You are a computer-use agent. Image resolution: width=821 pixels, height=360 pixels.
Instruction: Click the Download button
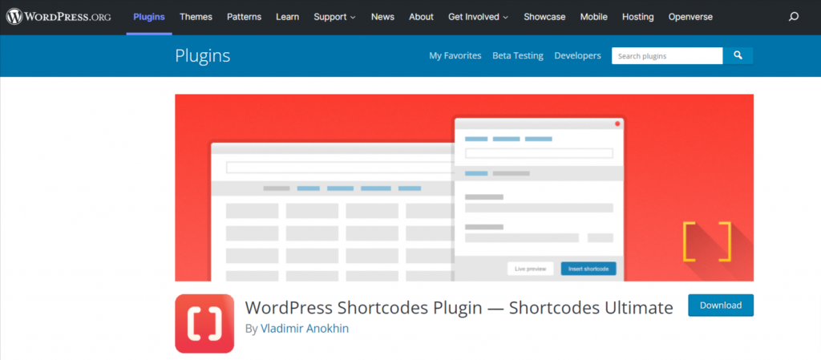721,305
